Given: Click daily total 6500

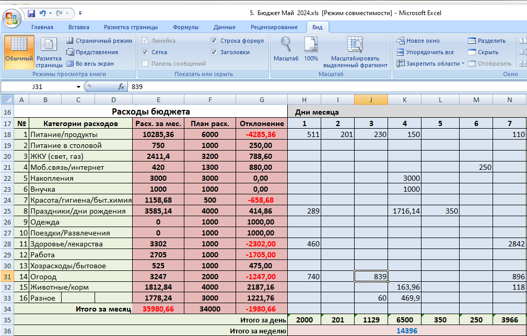Looking at the screenshot, I should (404, 319).
